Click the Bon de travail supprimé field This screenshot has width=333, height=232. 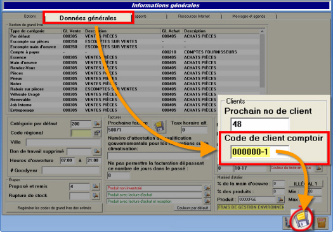click(x=79, y=151)
